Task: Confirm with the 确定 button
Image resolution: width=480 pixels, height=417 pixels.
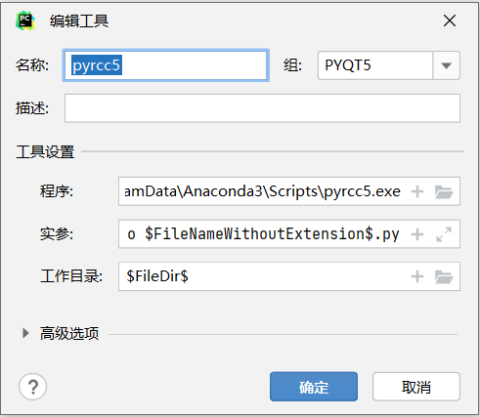Action: [x=314, y=387]
